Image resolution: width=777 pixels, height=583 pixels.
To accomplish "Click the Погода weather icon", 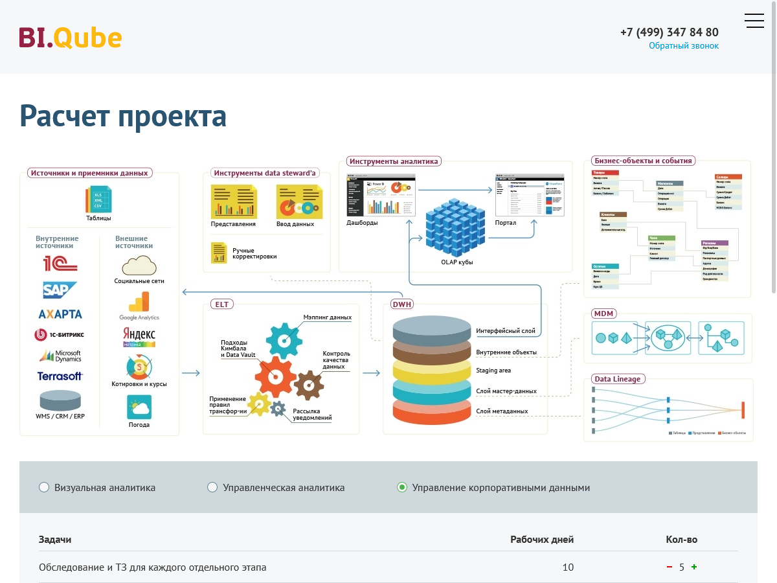I will [x=139, y=407].
